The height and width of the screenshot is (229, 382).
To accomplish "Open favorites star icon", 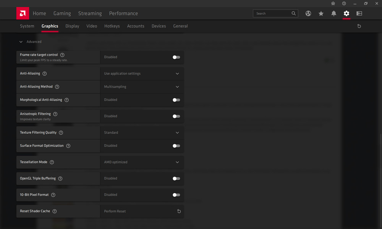I will 321,13.
